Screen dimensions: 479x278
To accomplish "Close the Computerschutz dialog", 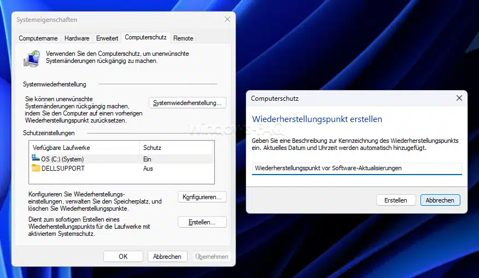I will 459,98.
